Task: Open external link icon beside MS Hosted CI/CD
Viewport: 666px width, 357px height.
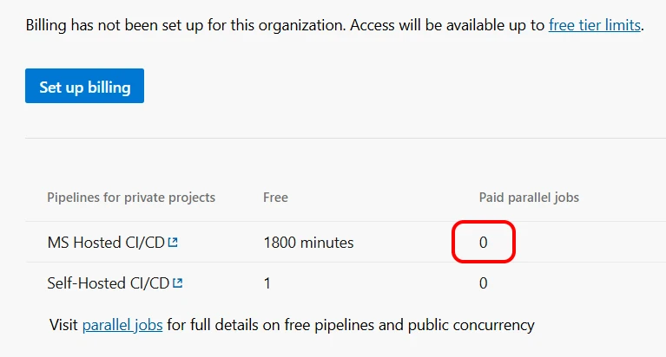Action: point(173,243)
